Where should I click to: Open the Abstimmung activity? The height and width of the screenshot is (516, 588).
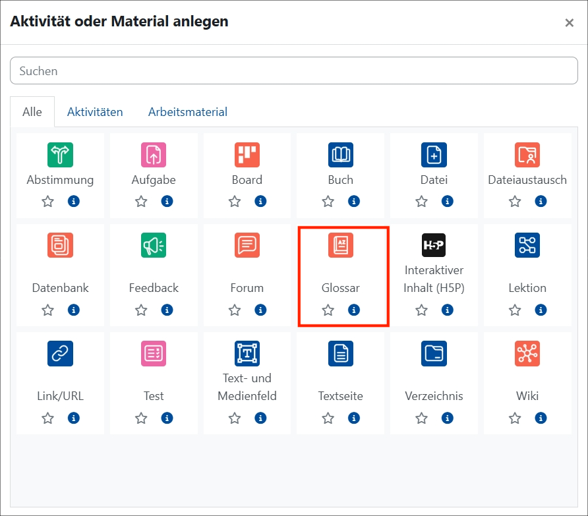coord(60,155)
